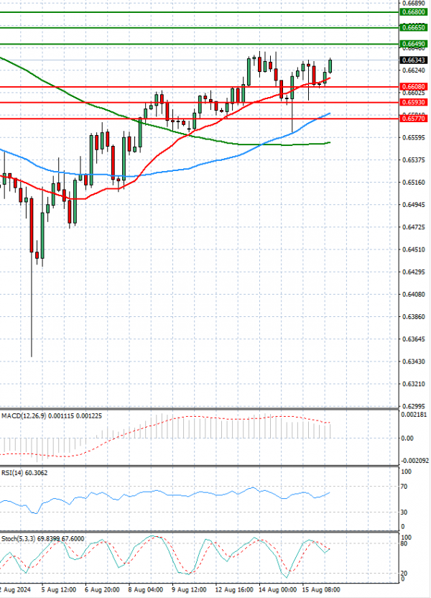
Task: Click the 0.66800 green resistance price label
Action: pyautogui.click(x=414, y=12)
